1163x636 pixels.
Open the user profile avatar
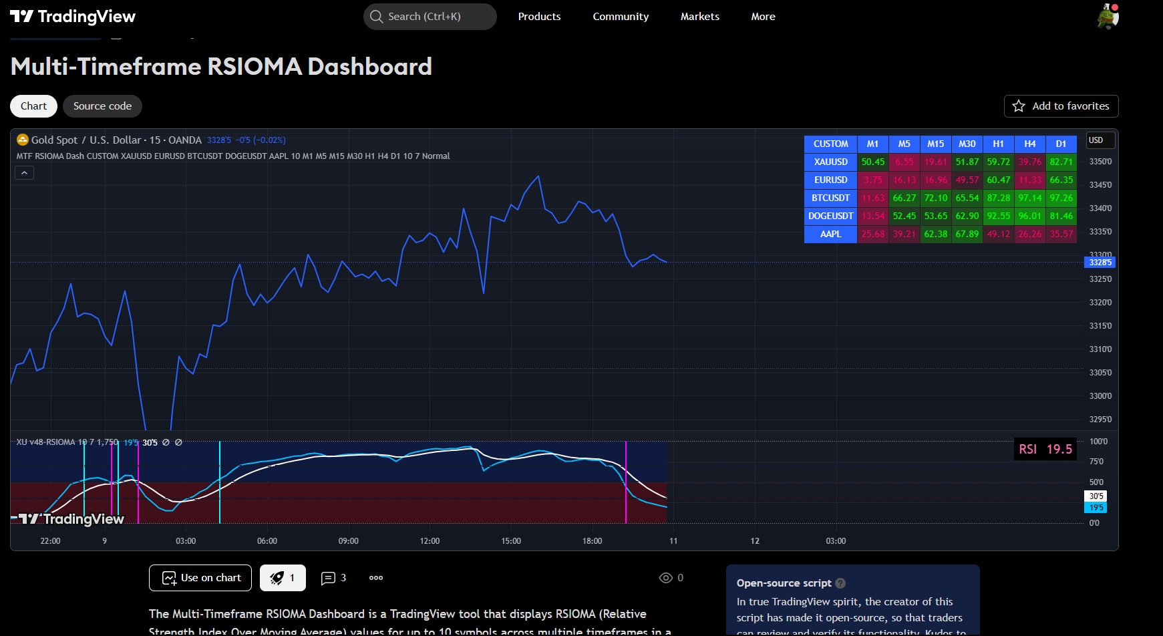[x=1108, y=17]
